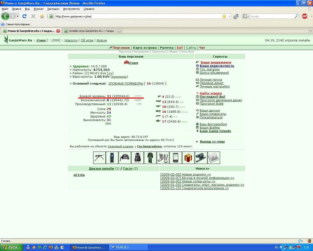This screenshot has width=313, height=251.
Task: Open the Инструменты menu
Action: click(71, 9)
